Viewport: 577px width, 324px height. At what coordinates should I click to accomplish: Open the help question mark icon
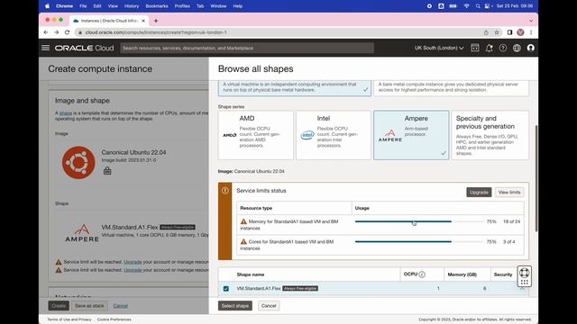pyautogui.click(x=503, y=48)
